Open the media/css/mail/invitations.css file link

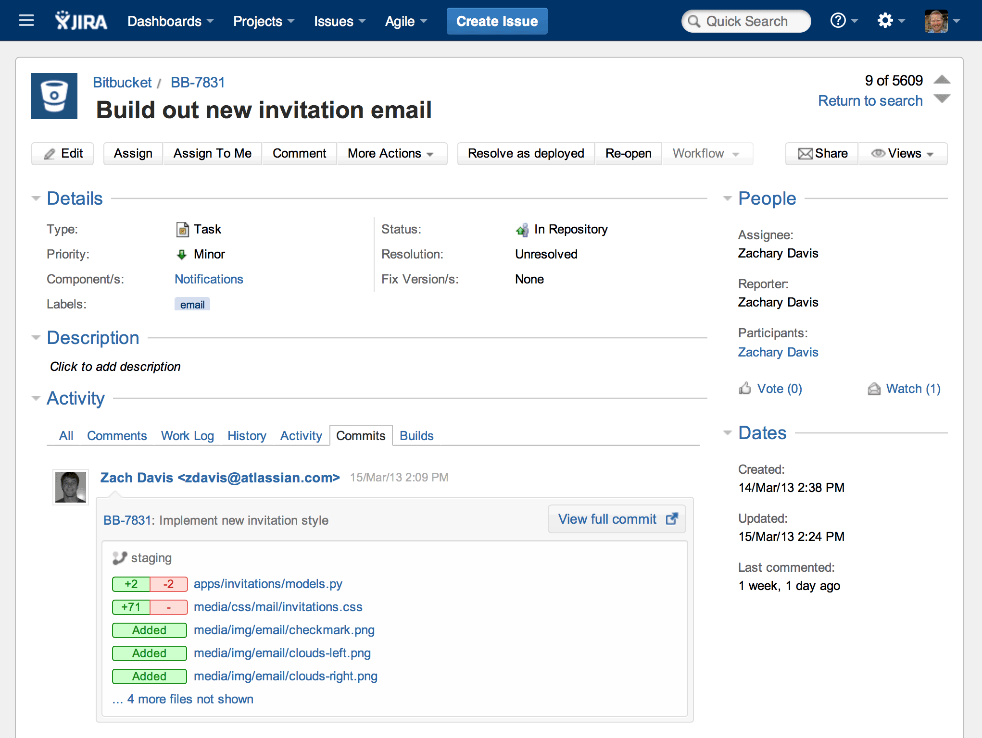point(278,607)
